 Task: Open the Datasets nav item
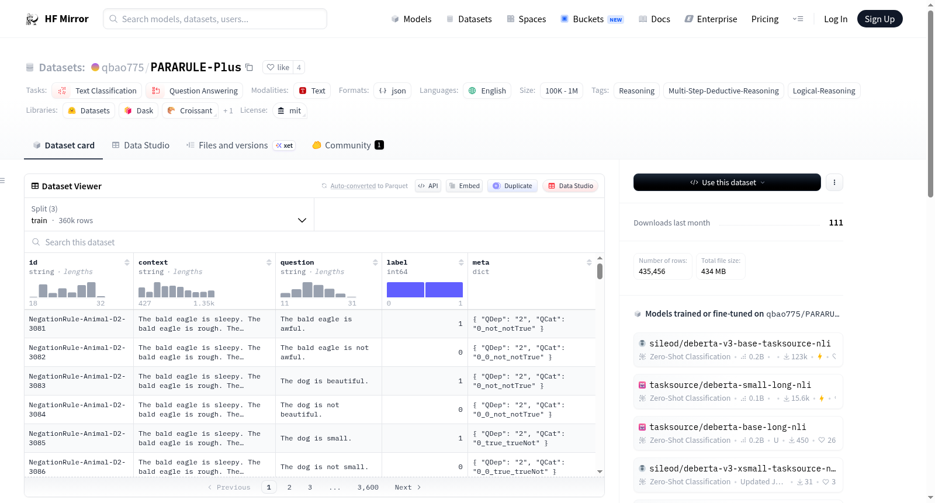[469, 19]
